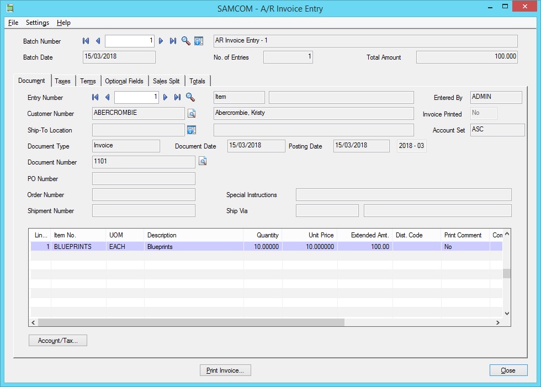Select the Blueprints description cell

(x=194, y=247)
